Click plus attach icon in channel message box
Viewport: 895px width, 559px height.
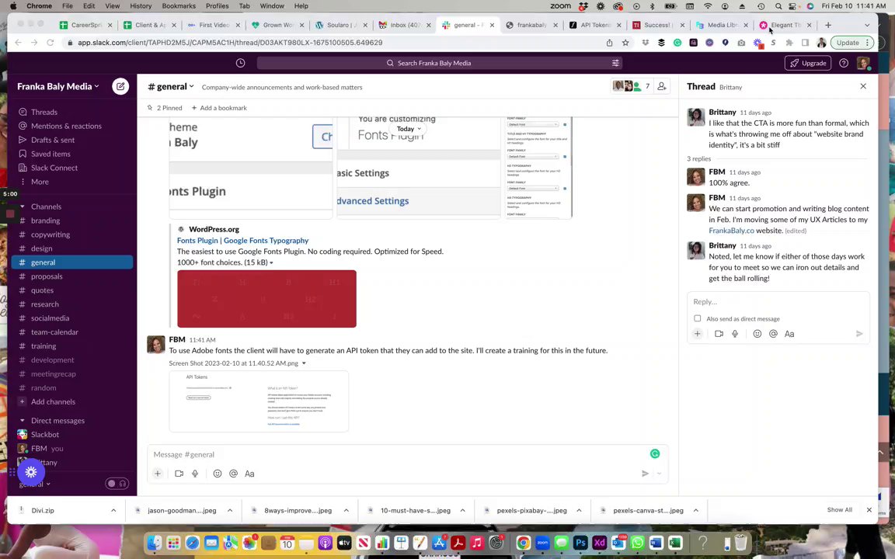[x=158, y=474]
